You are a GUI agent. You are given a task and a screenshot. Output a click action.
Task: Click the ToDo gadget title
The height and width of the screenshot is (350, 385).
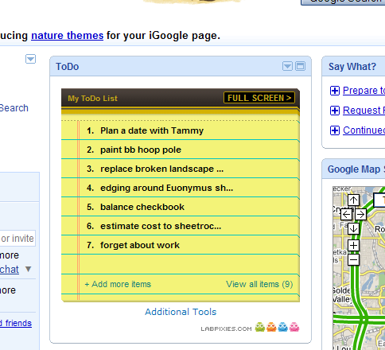pyautogui.click(x=68, y=67)
